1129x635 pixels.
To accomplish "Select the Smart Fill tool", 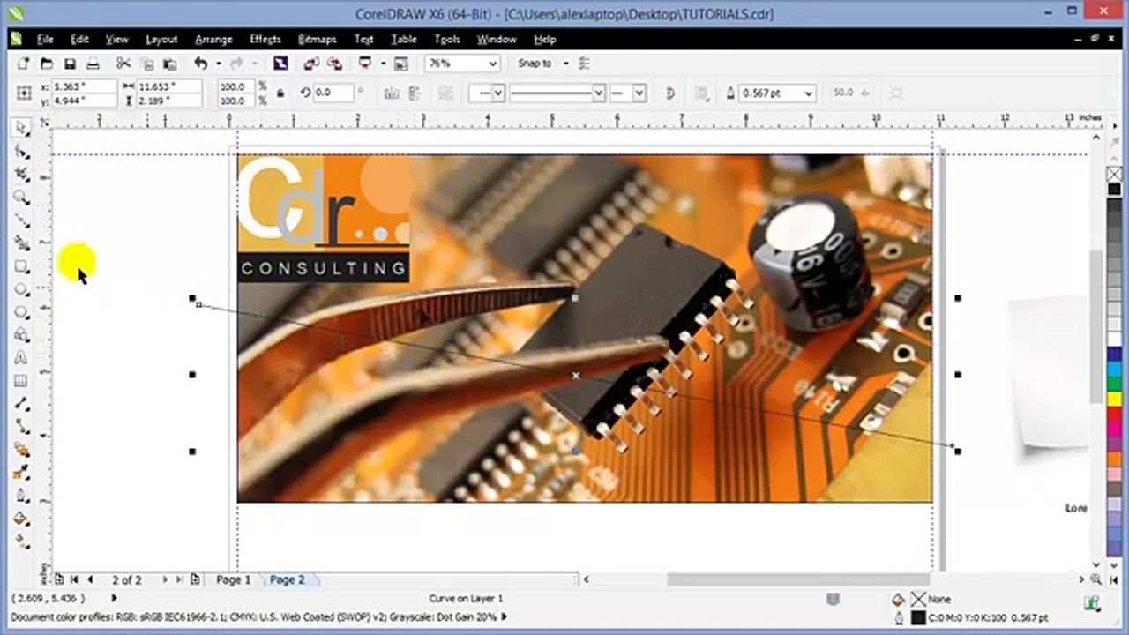I will [x=21, y=243].
